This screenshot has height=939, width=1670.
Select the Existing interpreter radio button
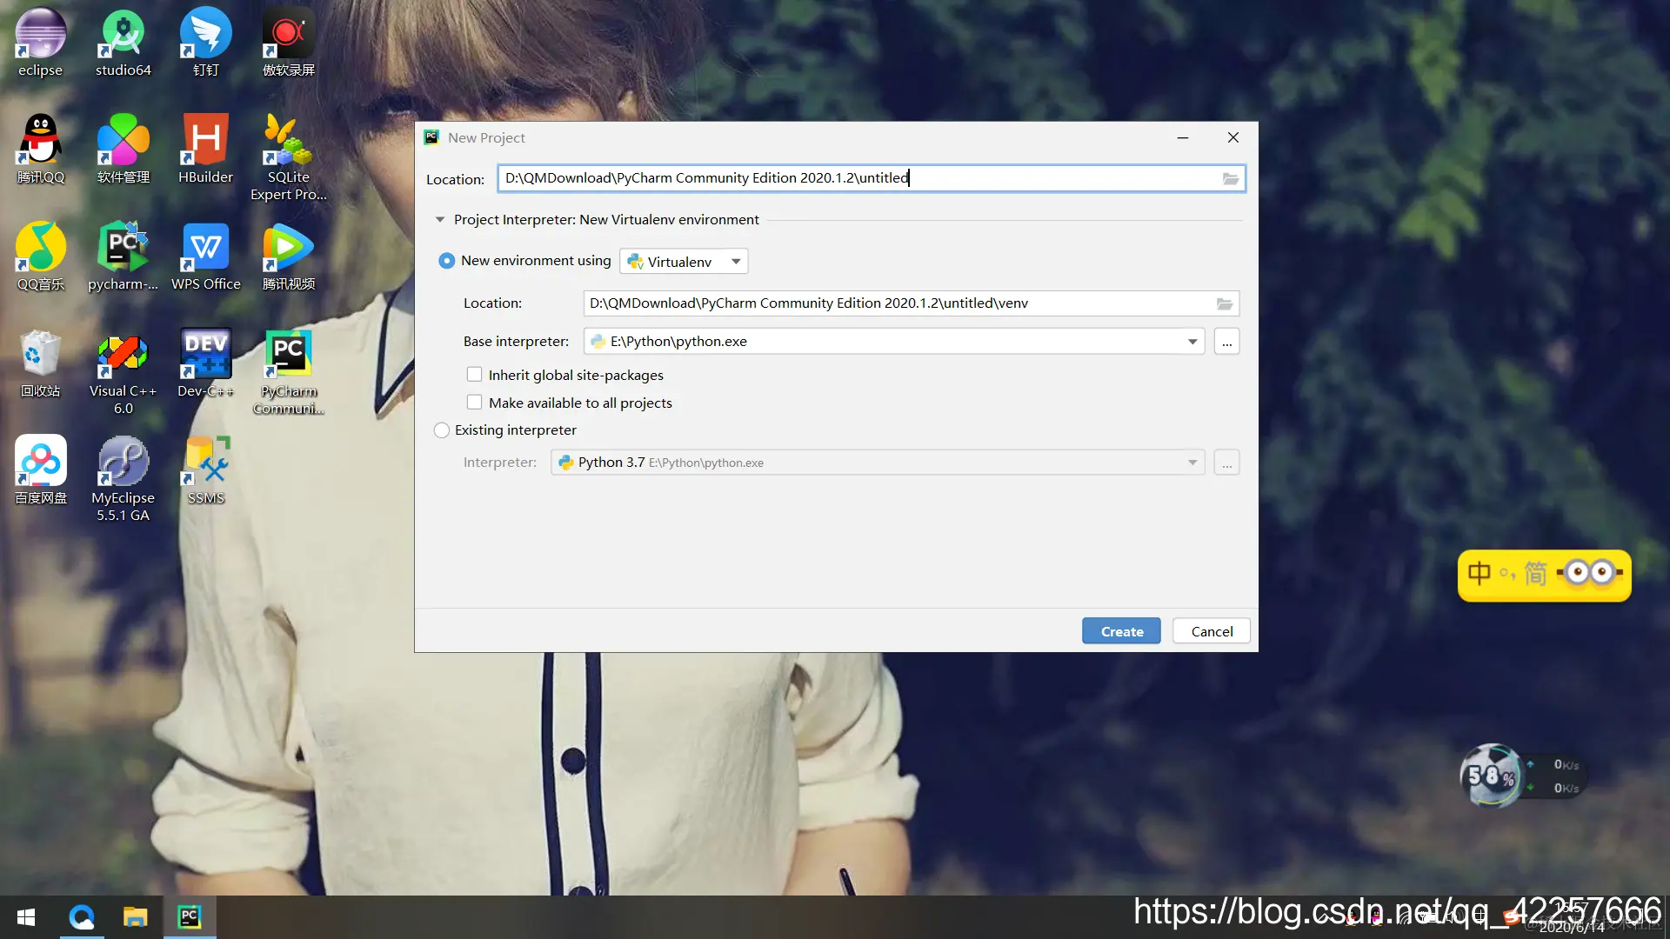tap(442, 430)
